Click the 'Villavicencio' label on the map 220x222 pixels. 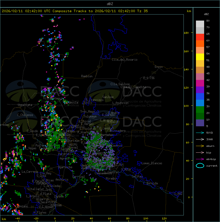pyautogui.click(x=53, y=98)
